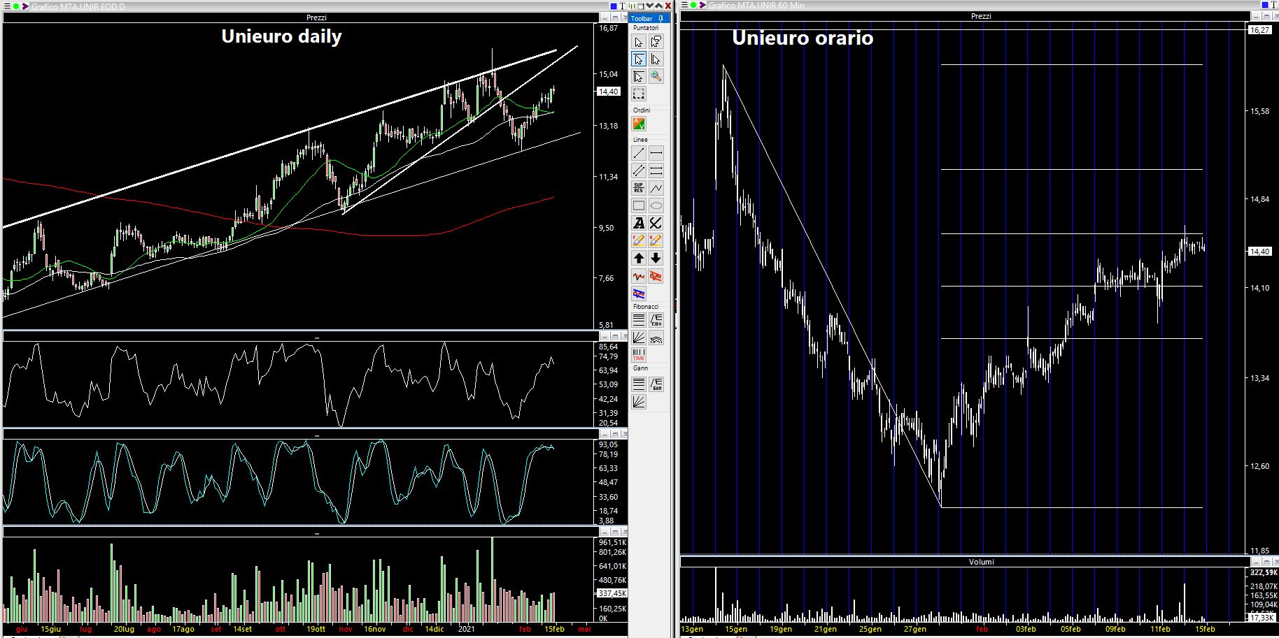Select the zigzag polyline tool

(x=656, y=188)
